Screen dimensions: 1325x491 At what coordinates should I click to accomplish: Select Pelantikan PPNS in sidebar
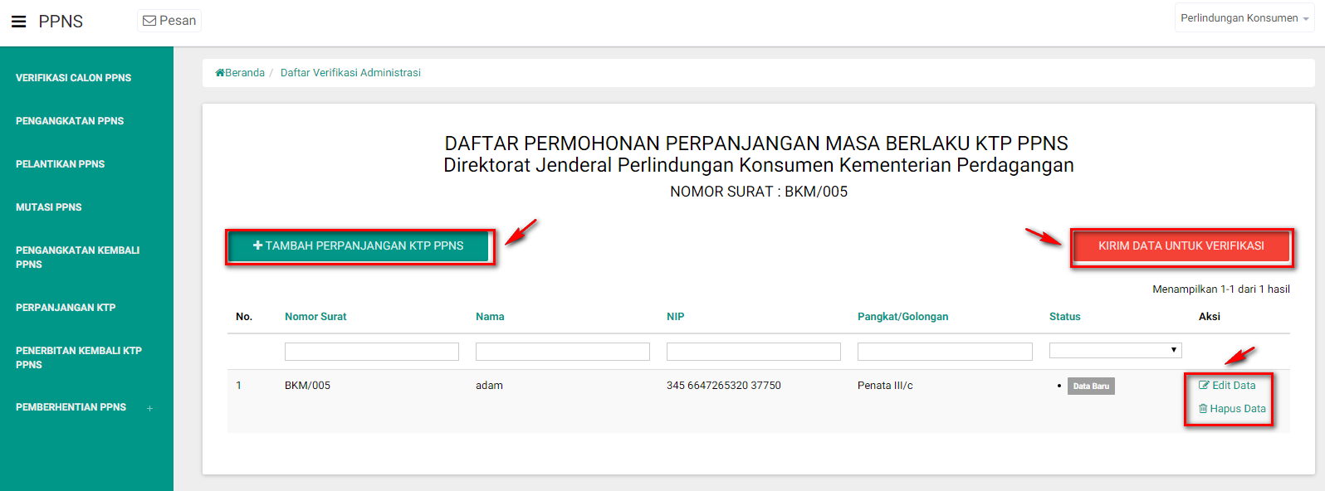tap(61, 164)
